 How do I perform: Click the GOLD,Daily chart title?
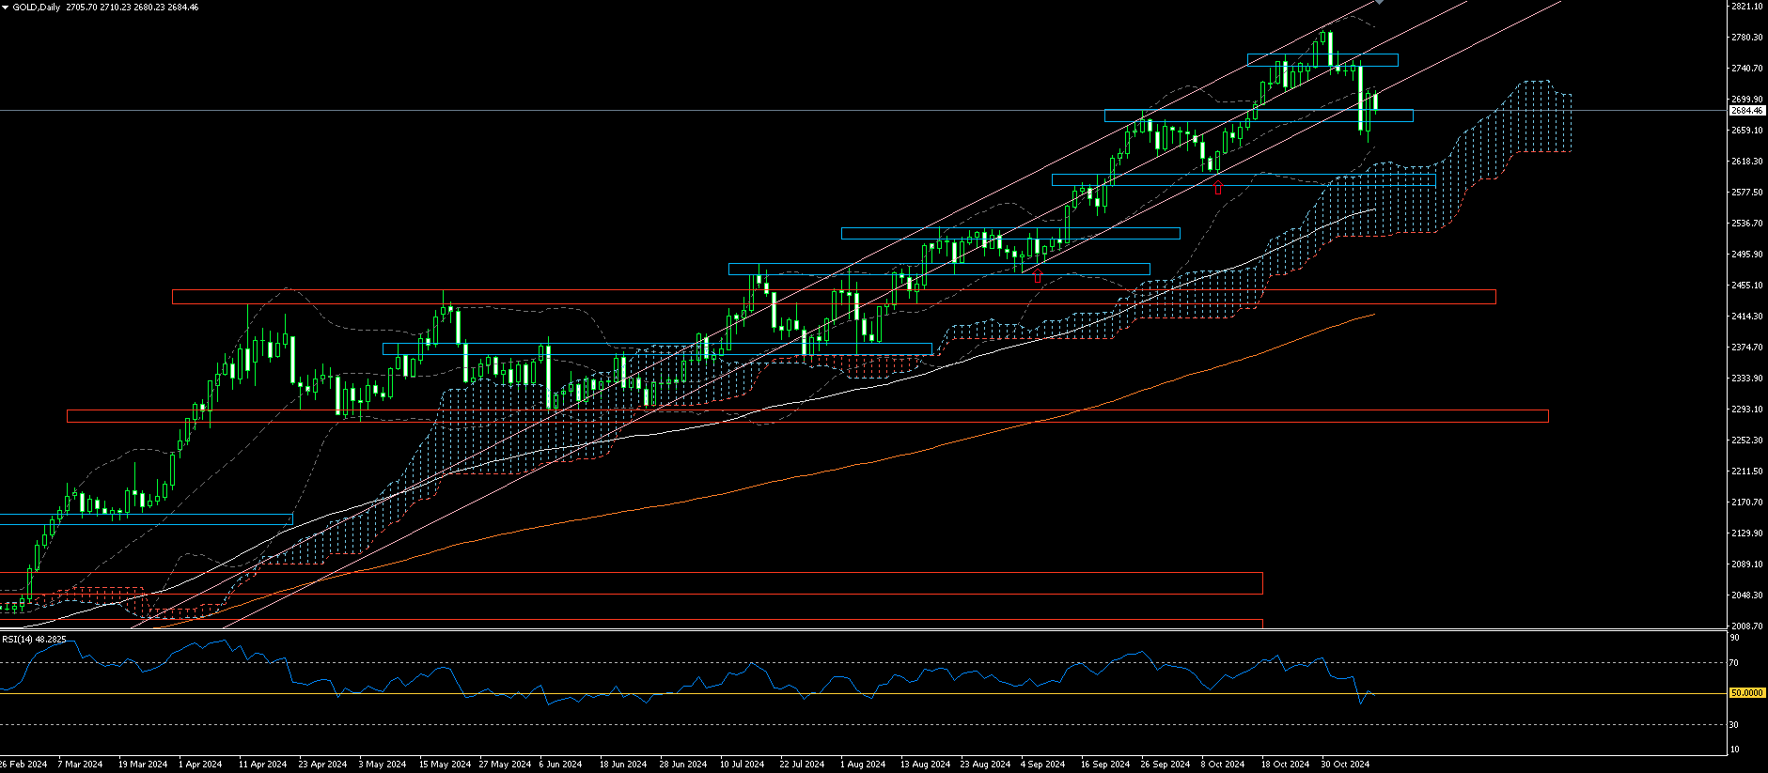click(37, 7)
